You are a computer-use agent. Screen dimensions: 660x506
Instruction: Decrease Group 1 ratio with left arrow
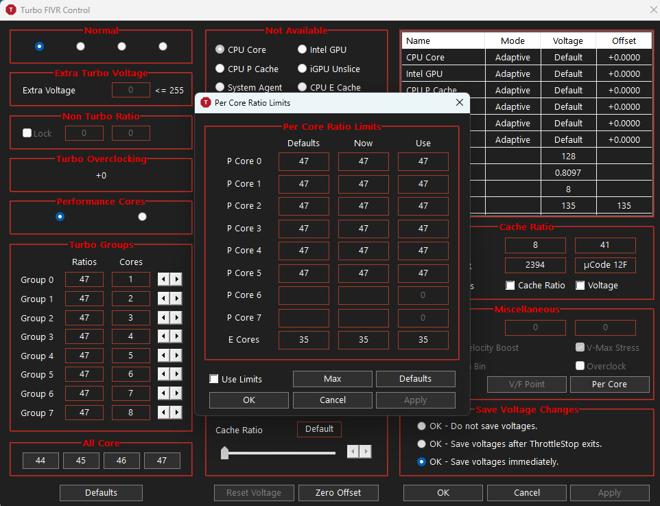click(x=164, y=298)
